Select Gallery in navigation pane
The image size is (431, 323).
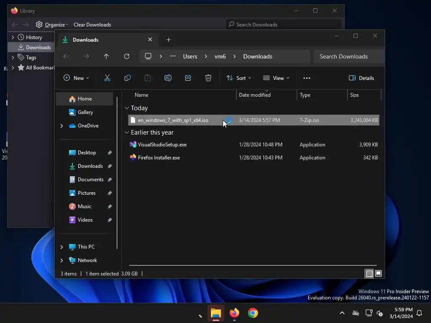(85, 112)
